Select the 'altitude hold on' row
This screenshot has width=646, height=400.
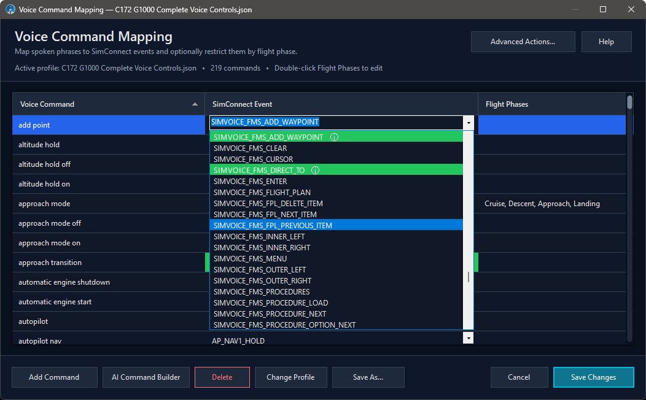pyautogui.click(x=108, y=184)
